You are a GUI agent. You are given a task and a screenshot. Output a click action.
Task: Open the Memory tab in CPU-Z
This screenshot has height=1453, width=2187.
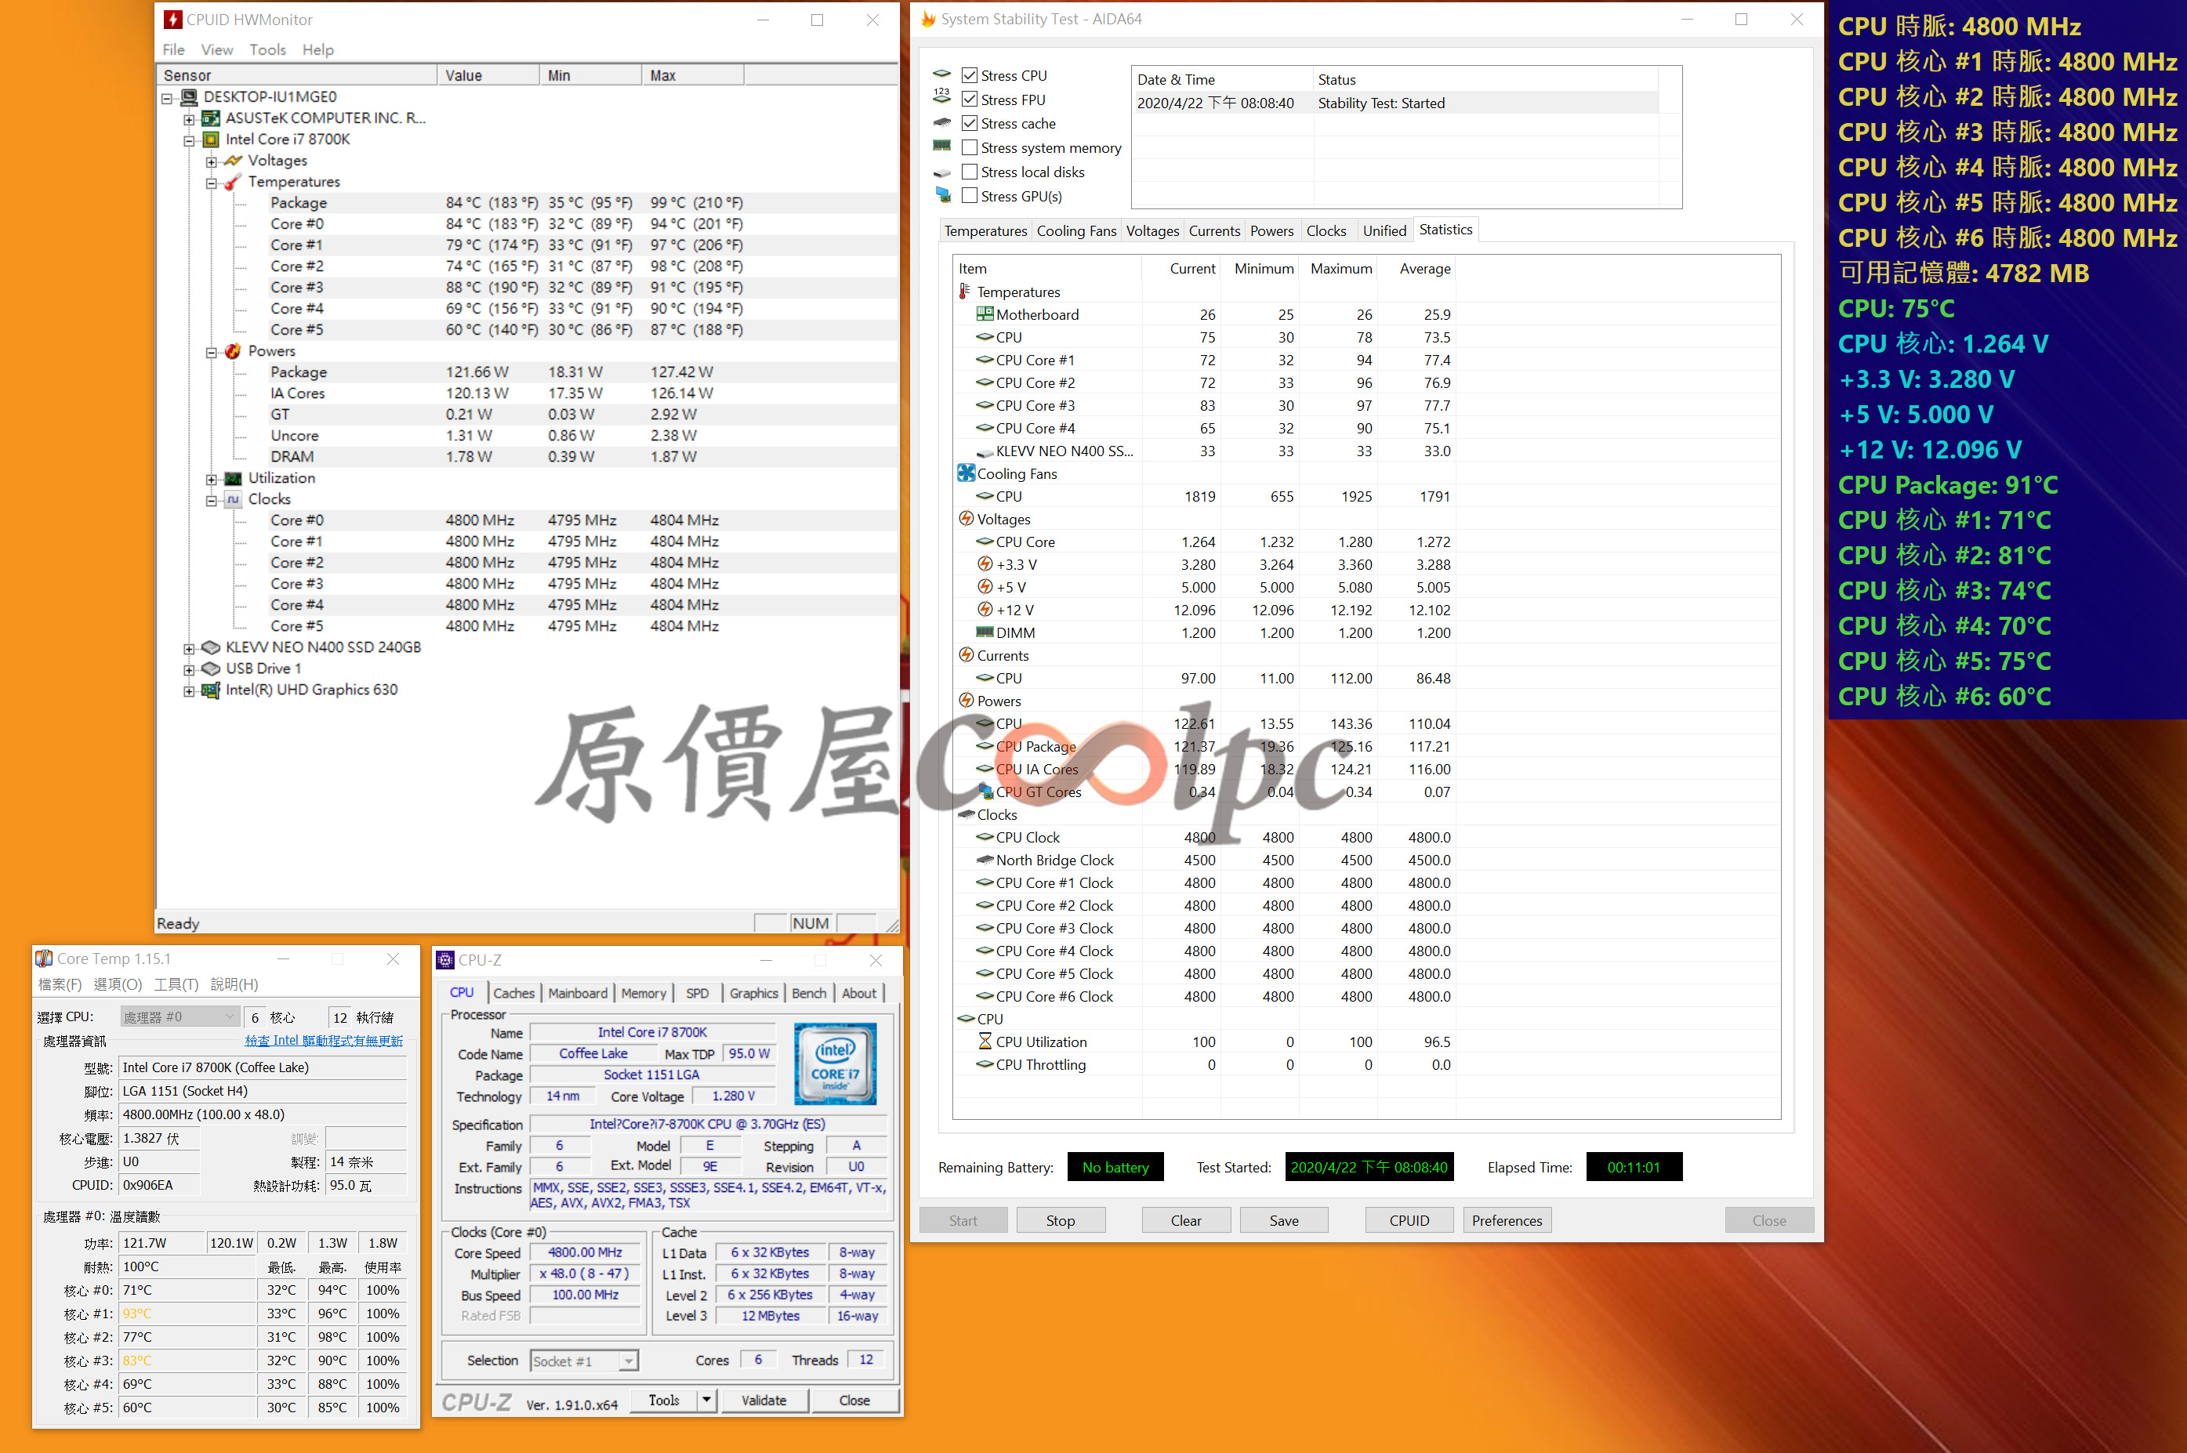pyautogui.click(x=643, y=992)
